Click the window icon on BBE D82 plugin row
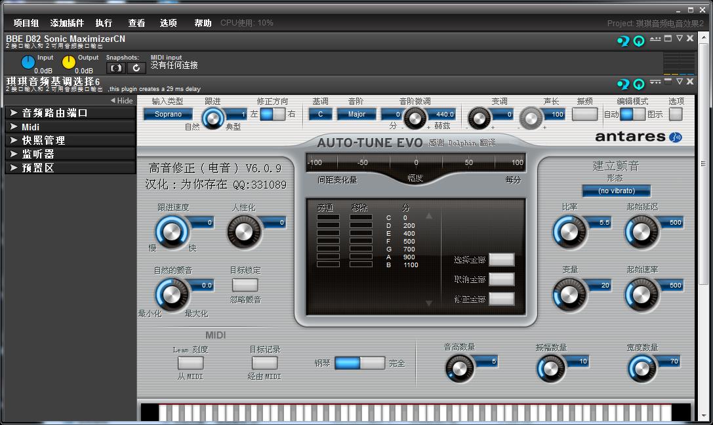Image resolution: width=713 pixels, height=425 pixels. [x=668, y=39]
